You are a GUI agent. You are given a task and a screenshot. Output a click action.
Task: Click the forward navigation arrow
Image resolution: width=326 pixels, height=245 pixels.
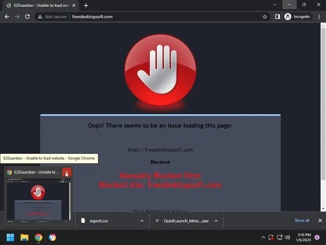[x=17, y=17]
